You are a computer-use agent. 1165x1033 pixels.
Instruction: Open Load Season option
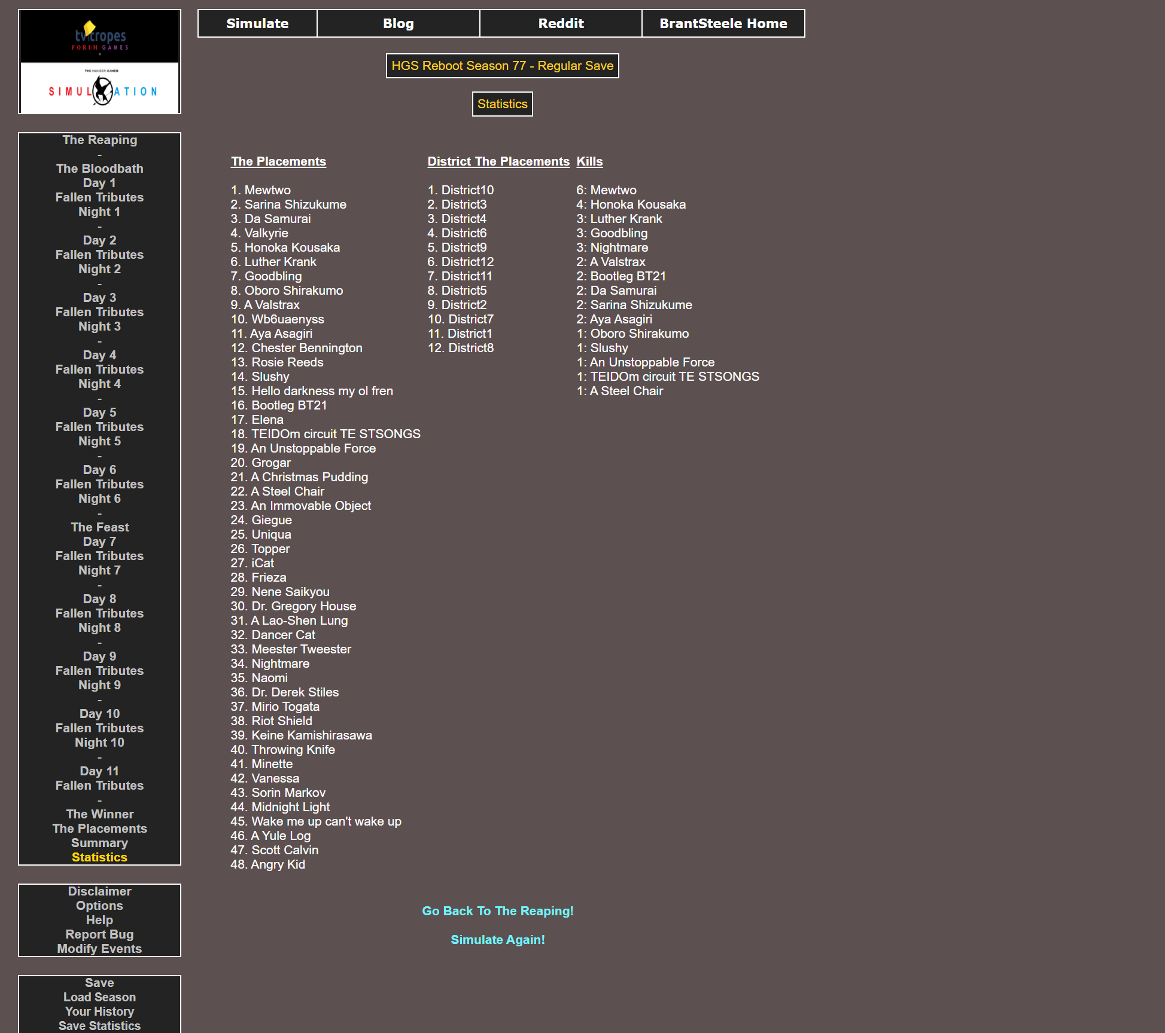coord(99,997)
